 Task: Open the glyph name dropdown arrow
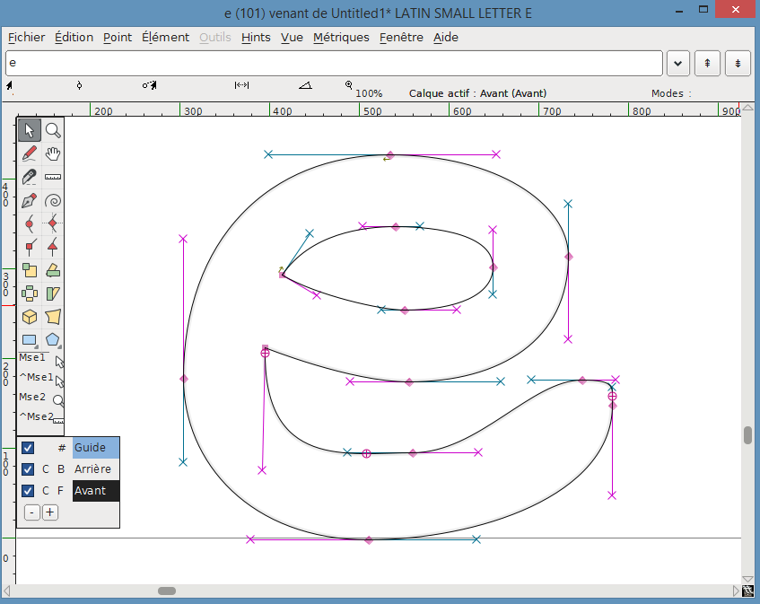pyautogui.click(x=677, y=64)
